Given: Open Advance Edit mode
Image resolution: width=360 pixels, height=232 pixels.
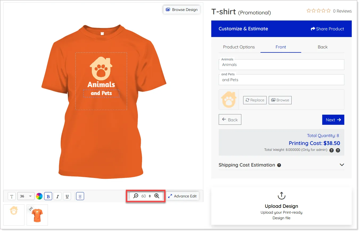Looking at the screenshot, I should pyautogui.click(x=183, y=196).
